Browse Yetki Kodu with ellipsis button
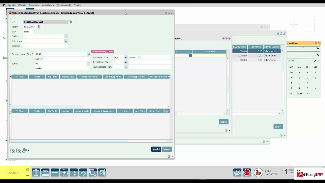 (x=66, y=41)
